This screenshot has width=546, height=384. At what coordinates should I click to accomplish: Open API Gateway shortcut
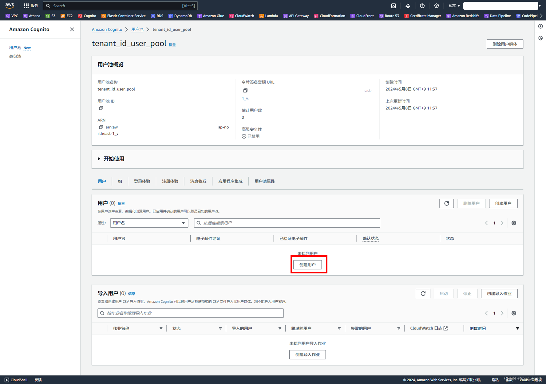296,16
